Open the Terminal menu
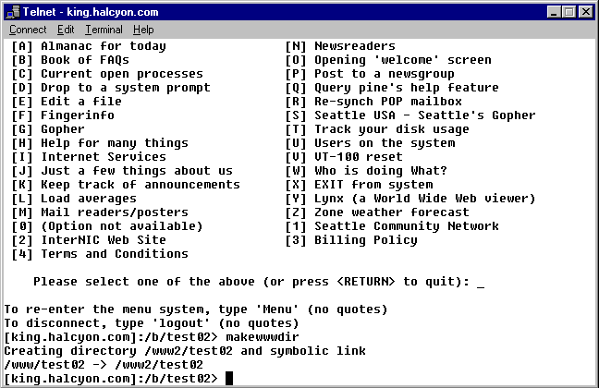599x388 pixels. tap(104, 30)
